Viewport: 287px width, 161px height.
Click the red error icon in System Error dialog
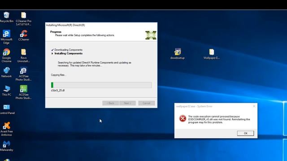(x=183, y=119)
